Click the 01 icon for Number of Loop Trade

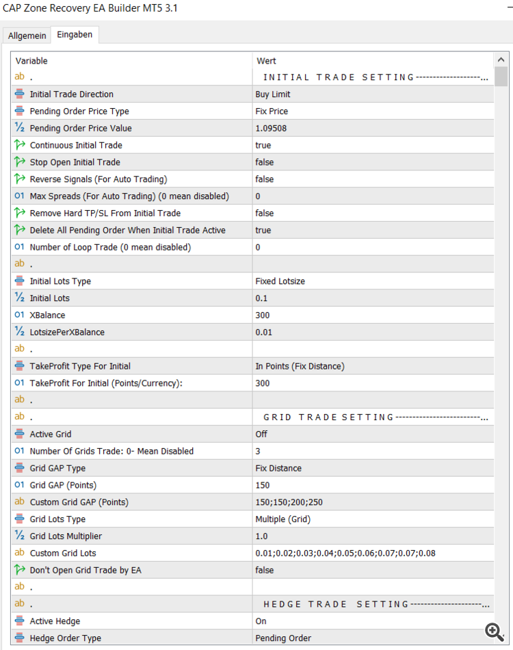click(19, 246)
